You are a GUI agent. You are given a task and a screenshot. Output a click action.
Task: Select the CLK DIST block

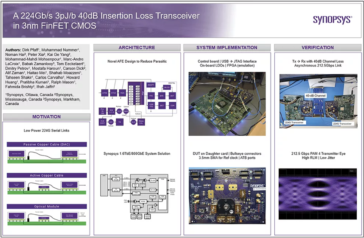pos(103,122)
